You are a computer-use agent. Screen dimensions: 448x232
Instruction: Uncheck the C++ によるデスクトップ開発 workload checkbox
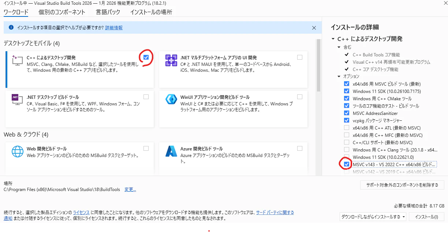(146, 57)
